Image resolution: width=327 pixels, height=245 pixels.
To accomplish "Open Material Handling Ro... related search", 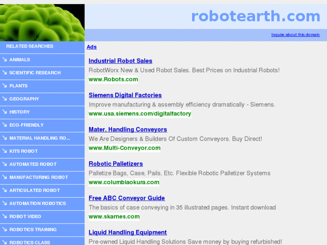I will click(x=40, y=138).
